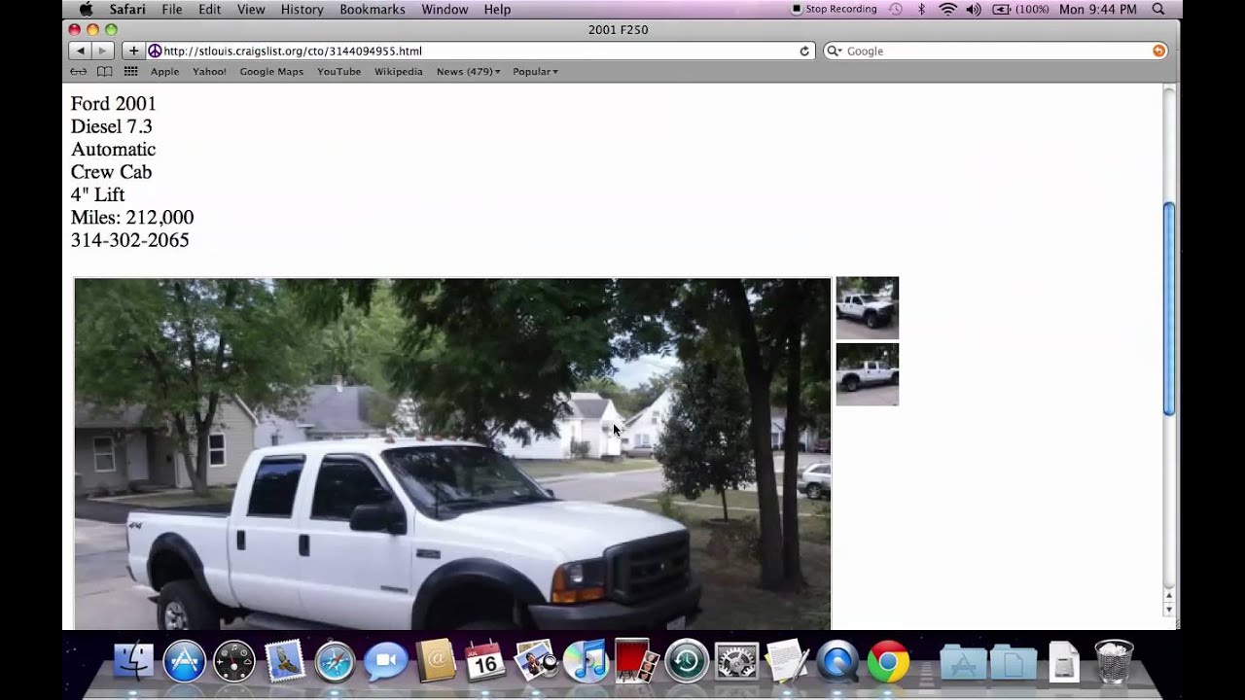Open iChat from the Dock
Screen dimensions: 1245x700
(x=385, y=662)
